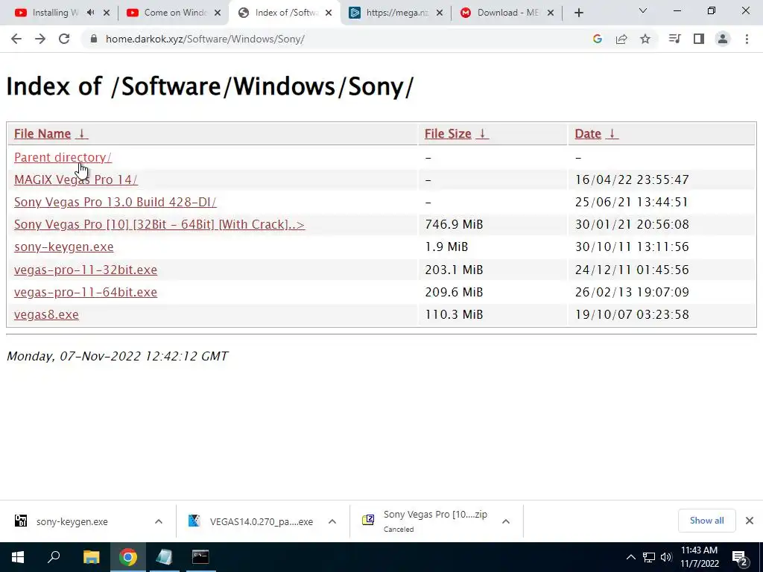Image resolution: width=763 pixels, height=572 pixels.
Task: Open the taskbar clock and calendar
Action: coord(699,557)
